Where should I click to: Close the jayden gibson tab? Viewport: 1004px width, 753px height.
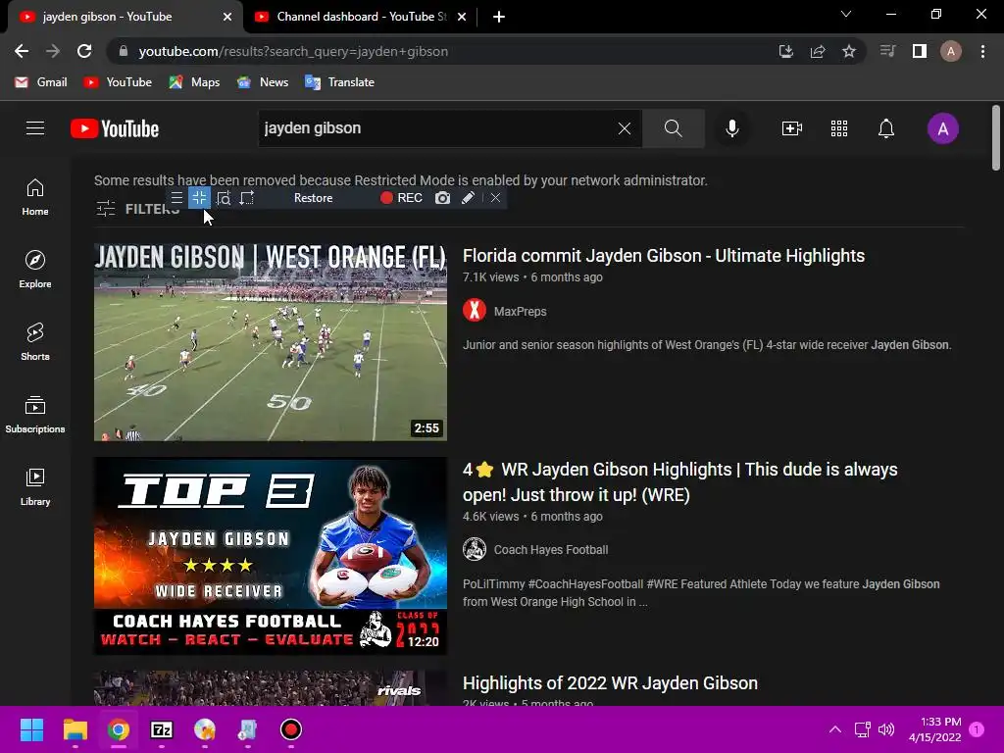(227, 18)
